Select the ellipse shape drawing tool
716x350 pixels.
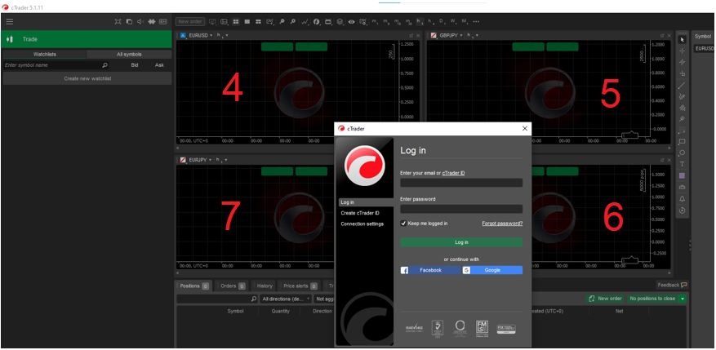click(683, 153)
